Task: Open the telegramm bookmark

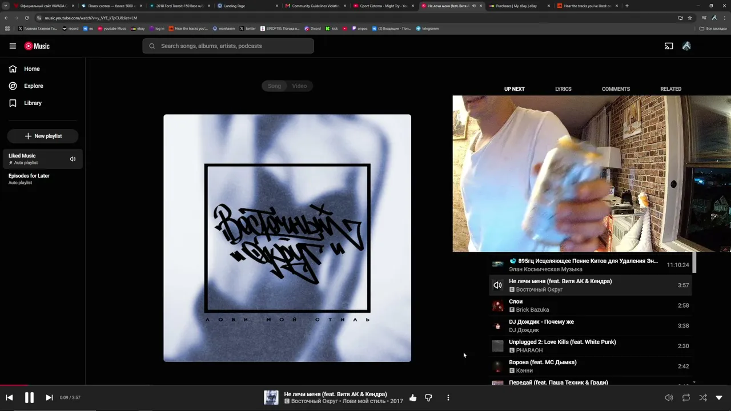Action: 428,29
